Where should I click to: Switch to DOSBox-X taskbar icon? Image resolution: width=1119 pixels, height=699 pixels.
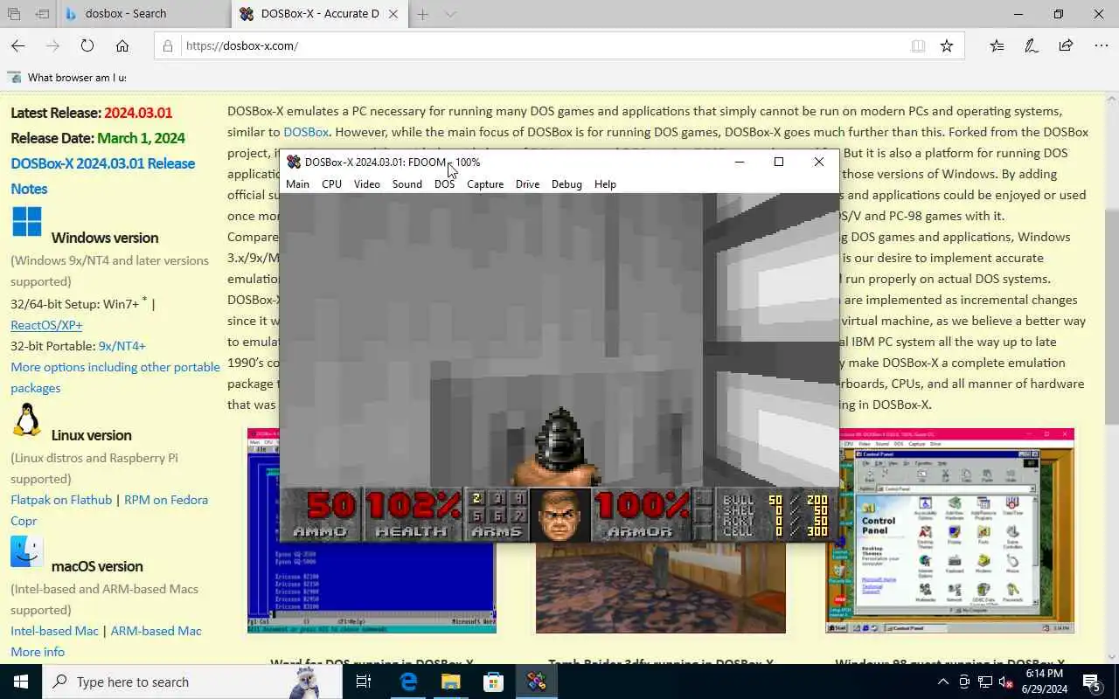coord(536,682)
